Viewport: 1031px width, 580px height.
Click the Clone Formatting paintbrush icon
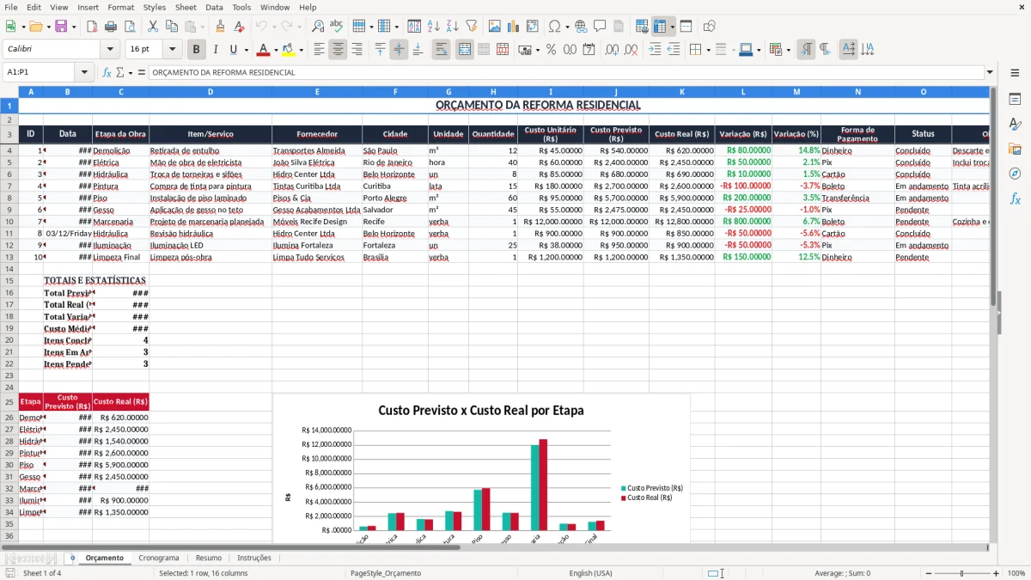pos(220,27)
